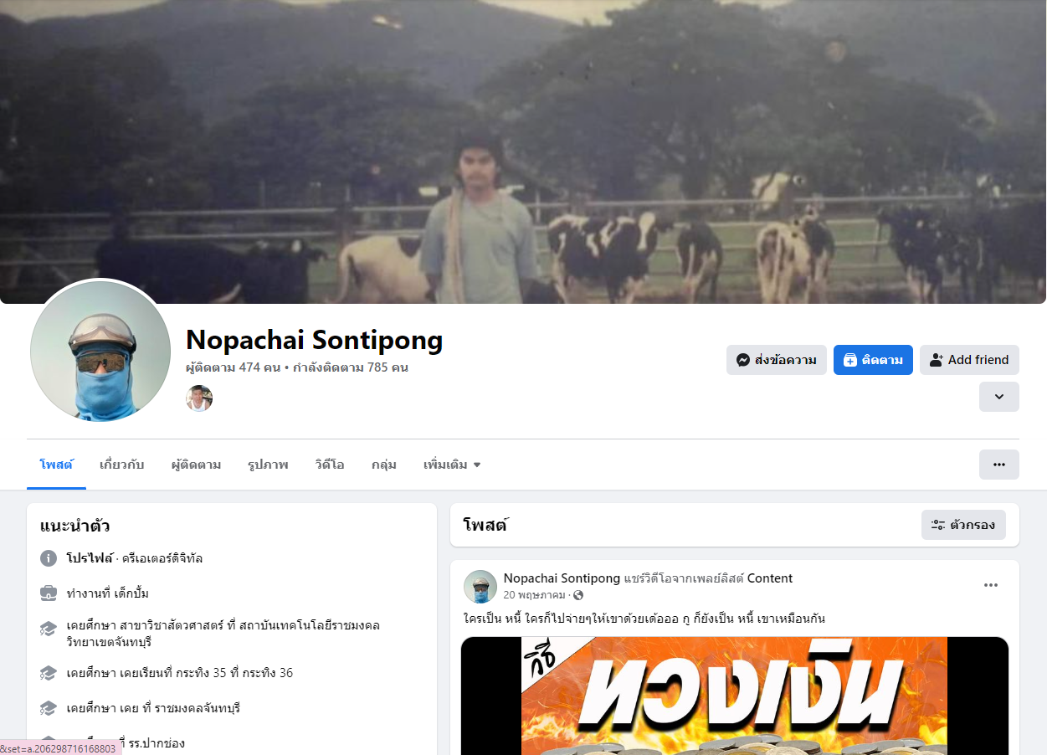The height and width of the screenshot is (755, 1047).
Task: Click the globe public audience icon on post
Action: pyautogui.click(x=578, y=595)
